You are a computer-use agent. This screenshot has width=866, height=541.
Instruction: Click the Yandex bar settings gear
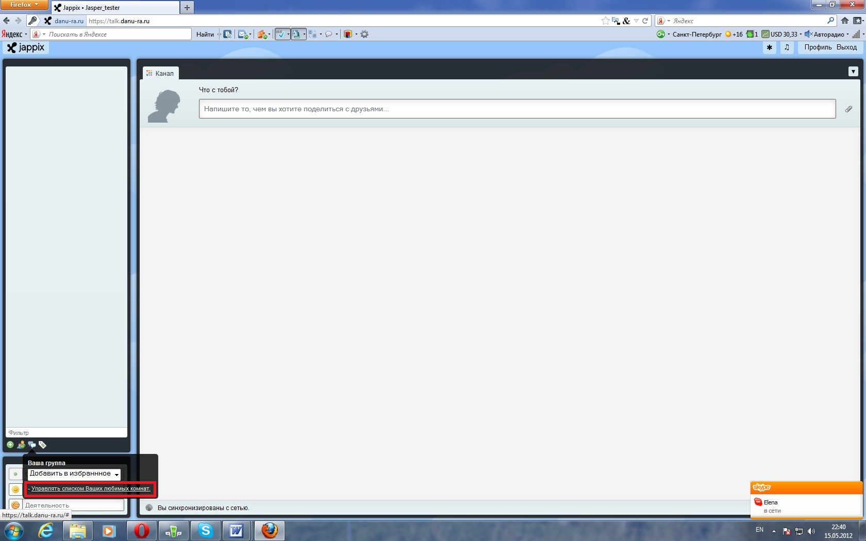[364, 35]
